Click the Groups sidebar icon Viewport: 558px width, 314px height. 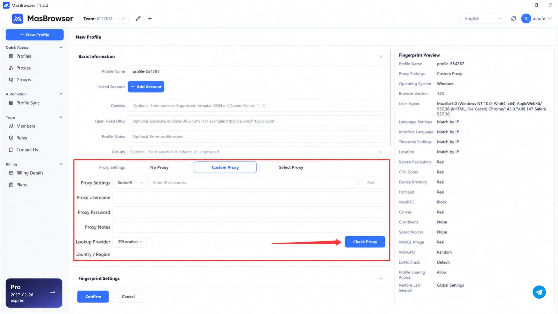tap(11, 79)
